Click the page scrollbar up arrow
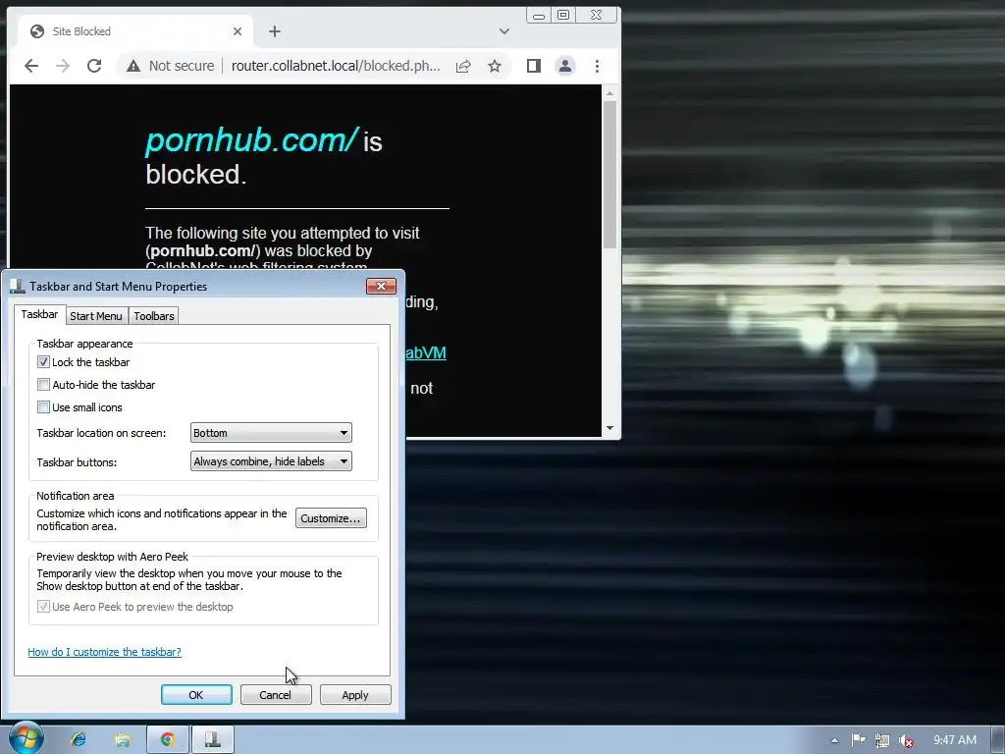The width and height of the screenshot is (1005, 754). [x=609, y=93]
